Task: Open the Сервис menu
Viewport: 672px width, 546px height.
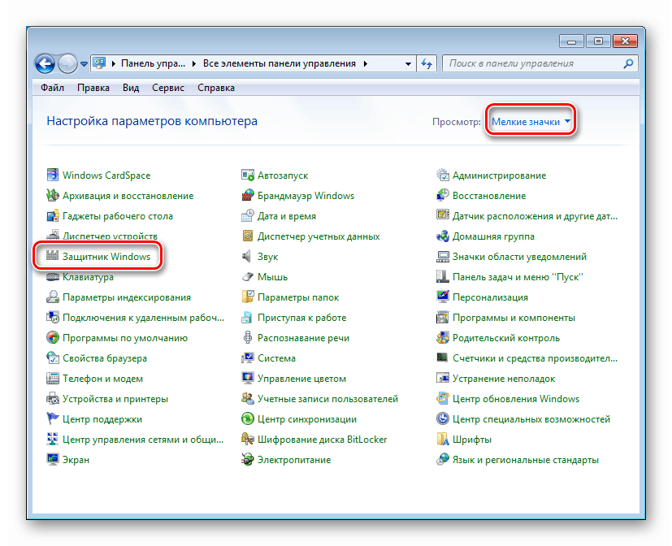Action: (167, 87)
